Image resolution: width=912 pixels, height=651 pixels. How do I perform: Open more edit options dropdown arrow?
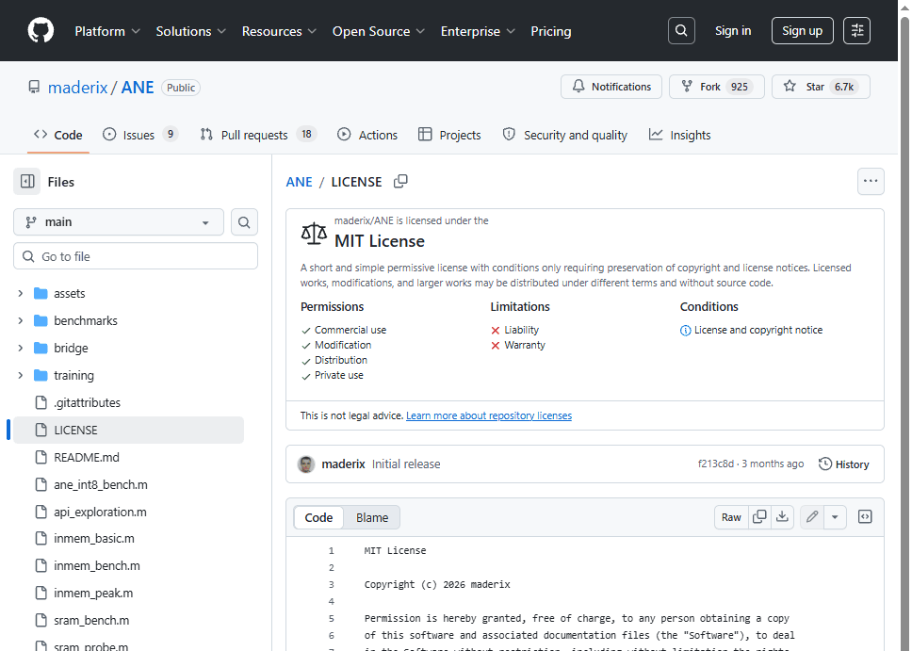tap(835, 516)
